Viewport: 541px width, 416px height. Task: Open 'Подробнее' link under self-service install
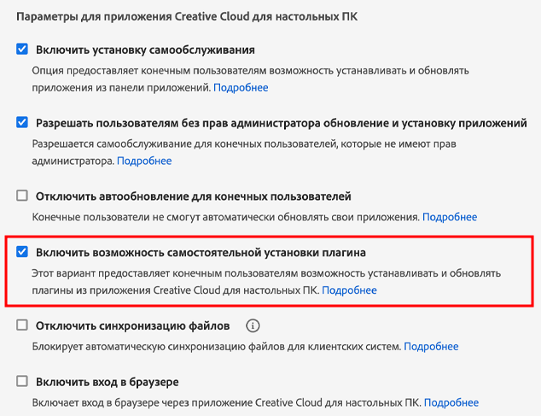(241, 87)
